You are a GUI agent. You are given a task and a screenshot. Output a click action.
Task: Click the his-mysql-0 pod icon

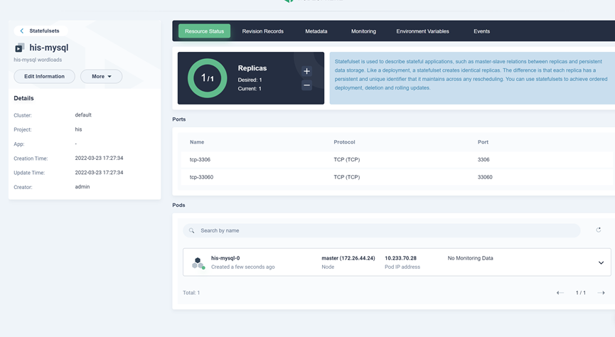(198, 263)
